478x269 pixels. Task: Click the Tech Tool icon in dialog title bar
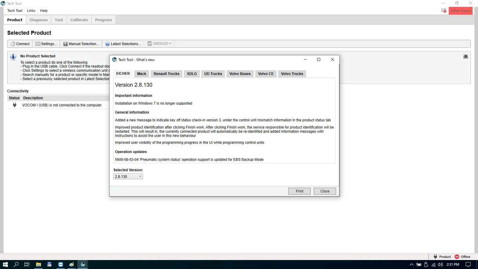tap(114, 59)
